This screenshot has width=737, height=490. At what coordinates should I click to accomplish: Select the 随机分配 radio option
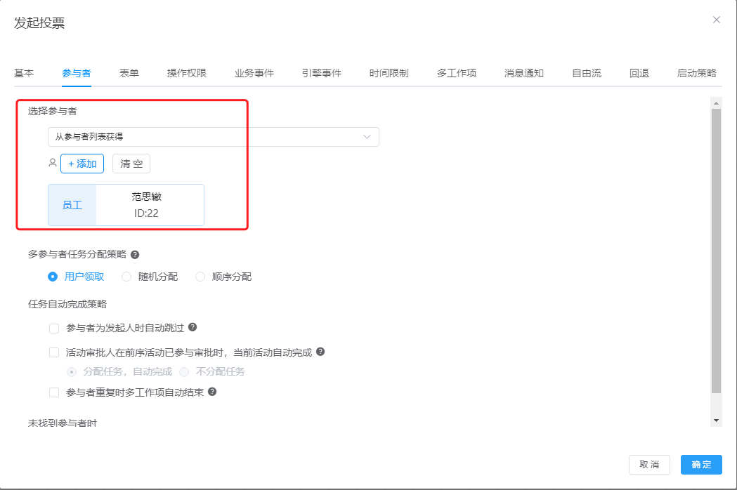[126, 277]
